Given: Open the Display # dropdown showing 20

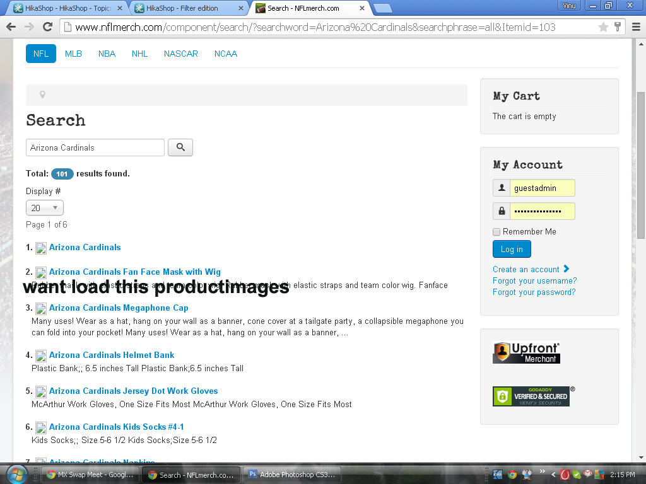Looking at the screenshot, I should point(45,208).
